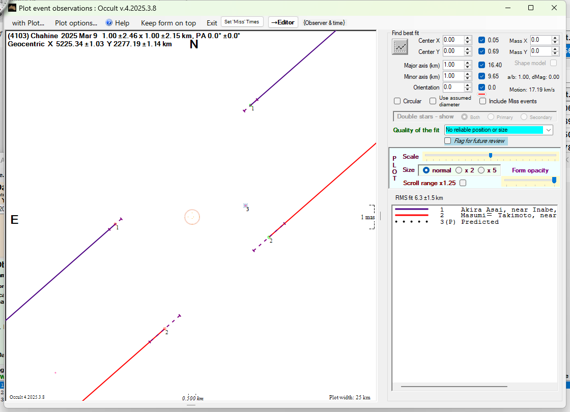570x412 pixels.
Task: Click the Occult app icon in title bar
Action: pyautogui.click(x=12, y=8)
